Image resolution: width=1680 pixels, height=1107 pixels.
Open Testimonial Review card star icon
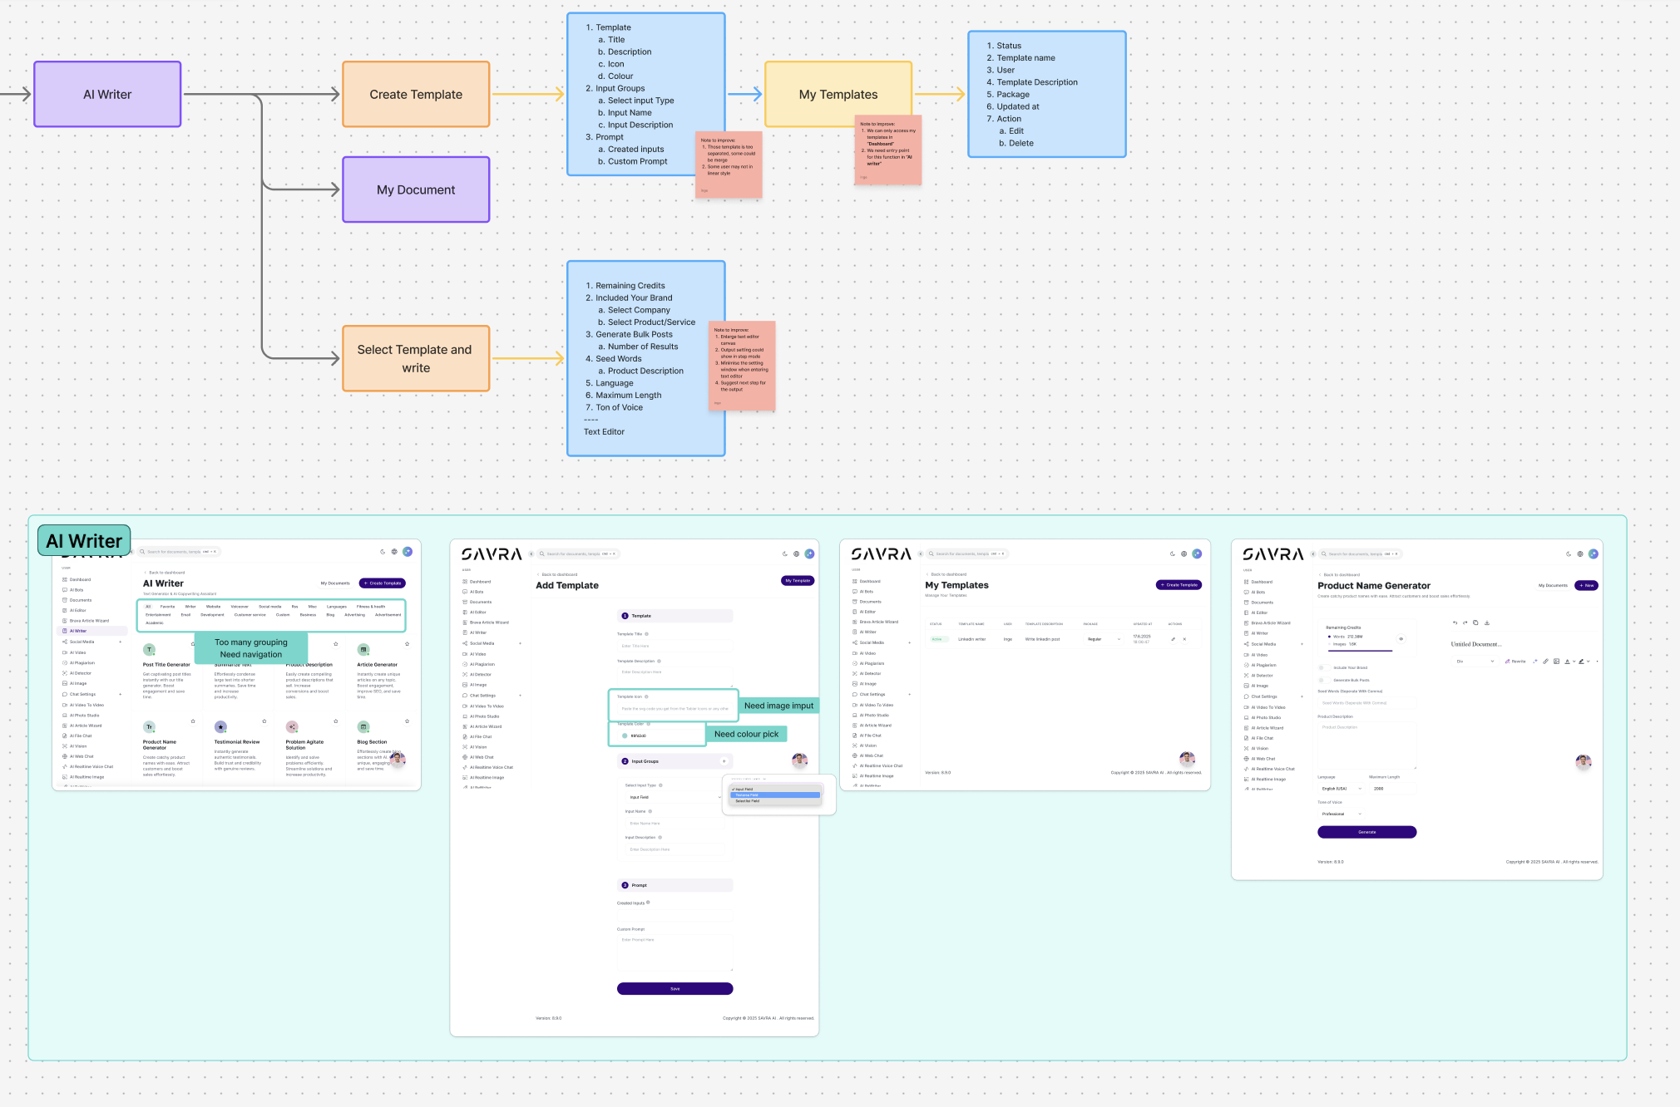click(x=220, y=727)
